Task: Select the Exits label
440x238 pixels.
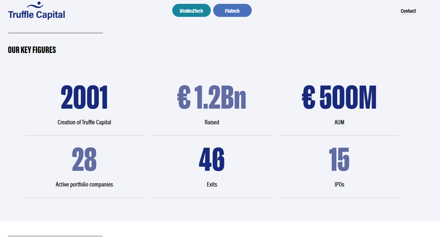Action: 212,184
